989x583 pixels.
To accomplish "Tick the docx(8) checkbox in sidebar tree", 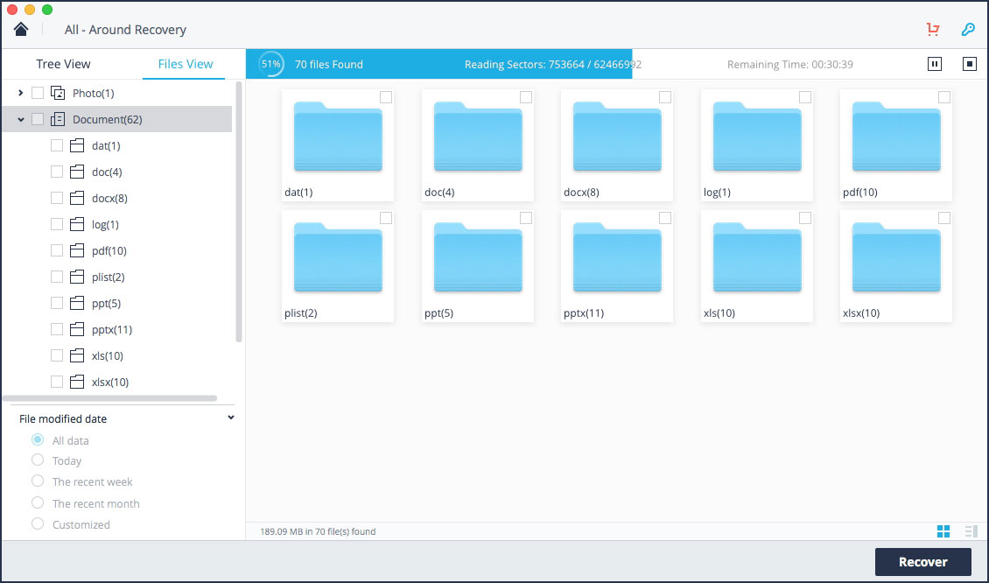I will [57, 198].
